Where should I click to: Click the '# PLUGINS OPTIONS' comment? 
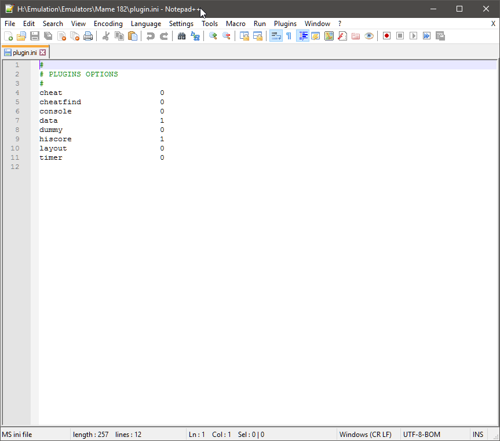pyautogui.click(x=79, y=74)
